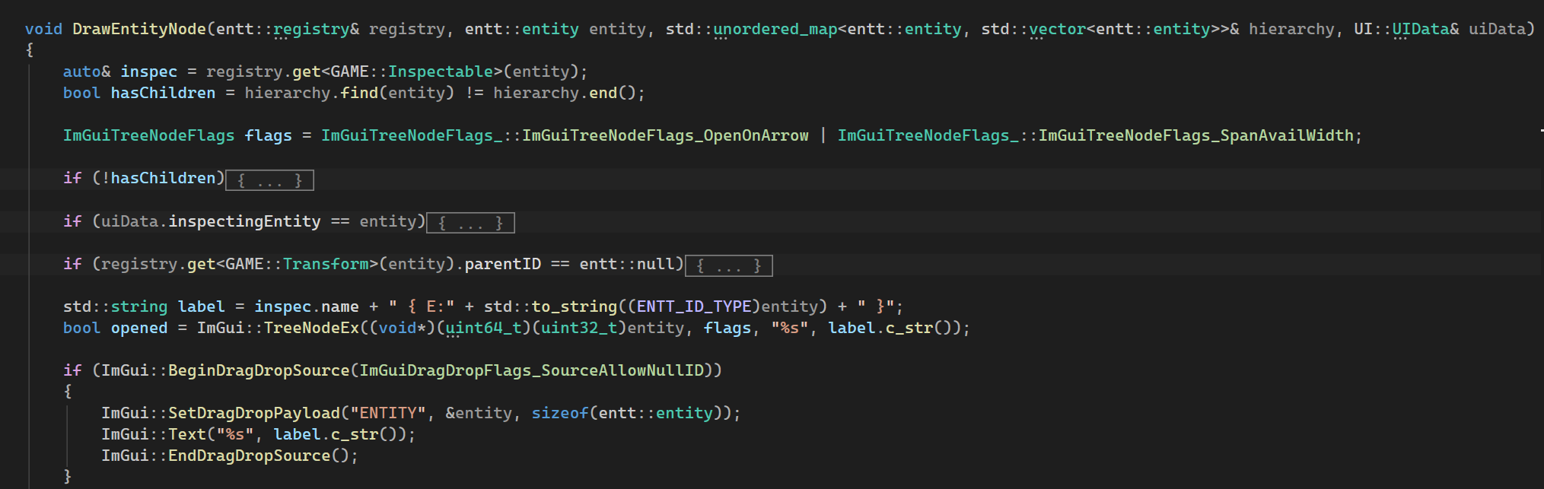Click ImGuiTreeNodeFlags_OpenOnArrow identifier

coord(665,135)
